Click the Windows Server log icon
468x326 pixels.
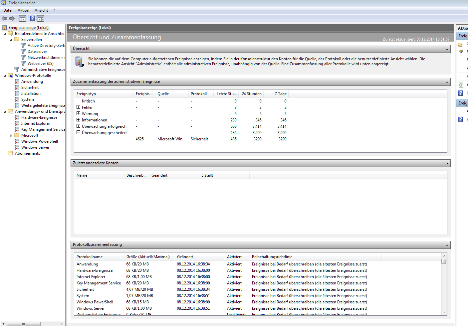coord(17,147)
